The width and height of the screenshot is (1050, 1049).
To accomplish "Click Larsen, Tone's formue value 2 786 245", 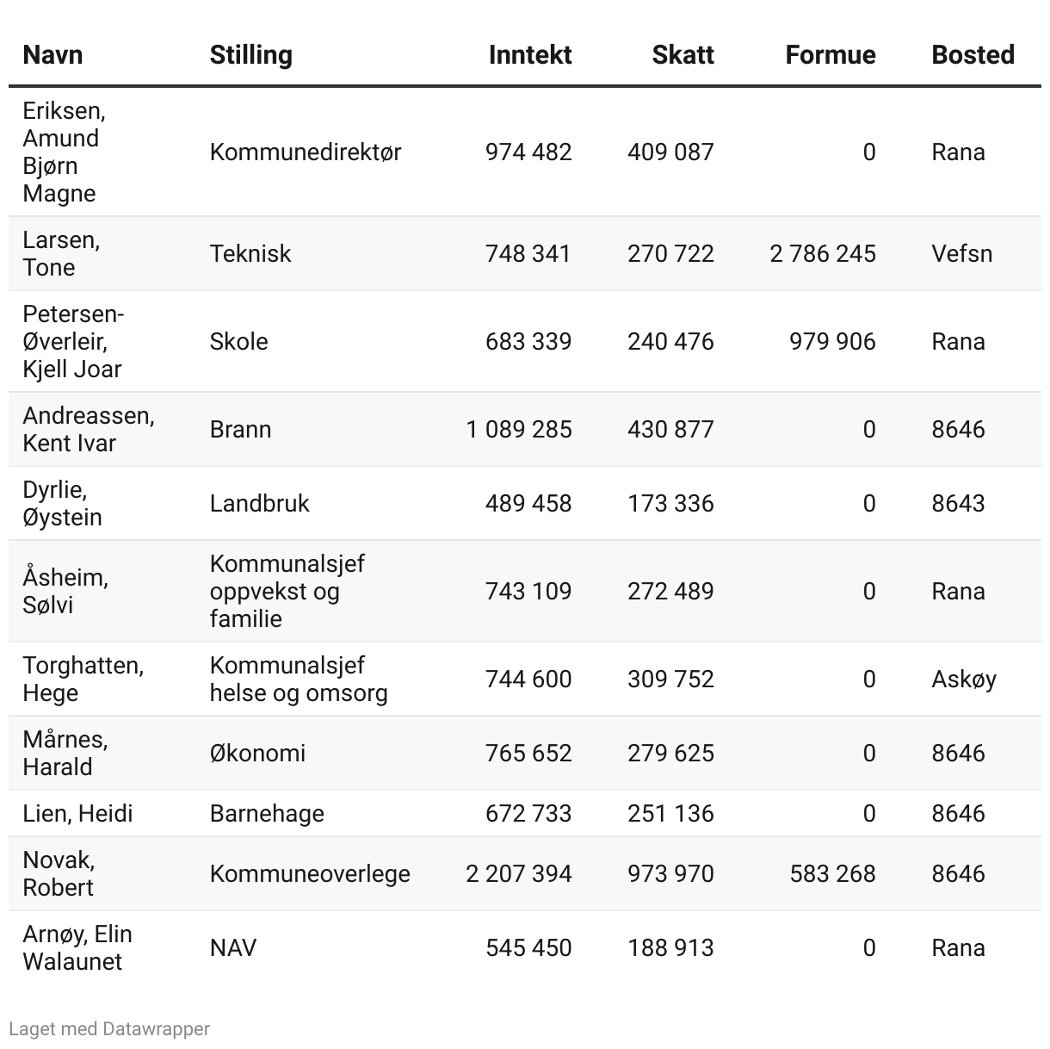I will tap(822, 254).
